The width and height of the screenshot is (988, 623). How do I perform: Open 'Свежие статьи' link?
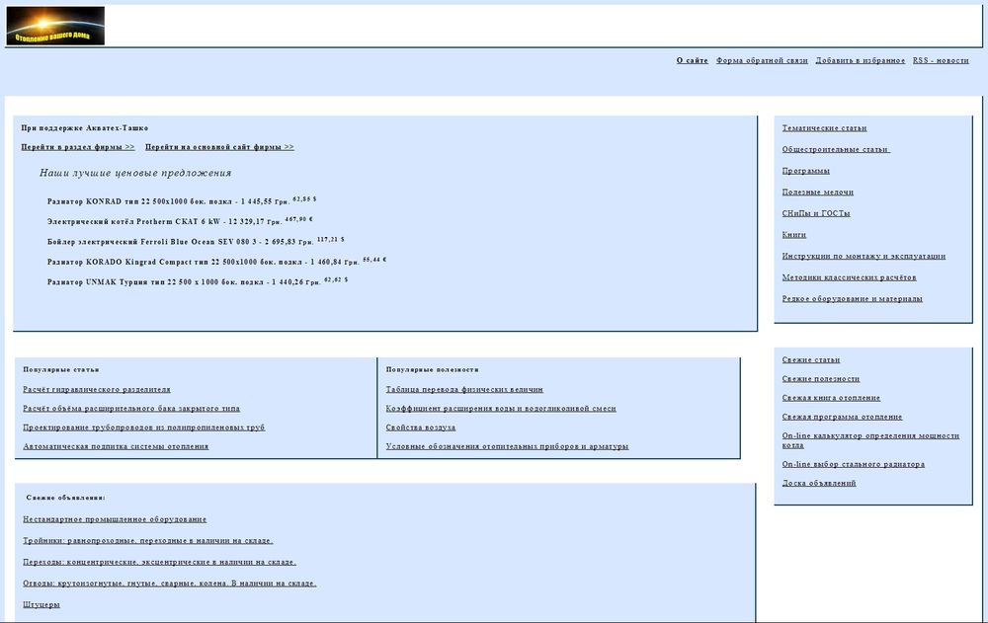click(x=811, y=359)
